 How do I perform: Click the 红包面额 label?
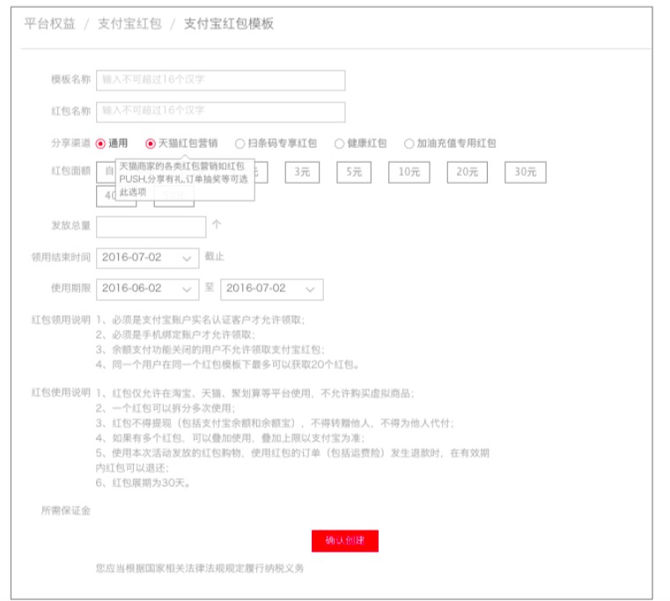point(70,171)
